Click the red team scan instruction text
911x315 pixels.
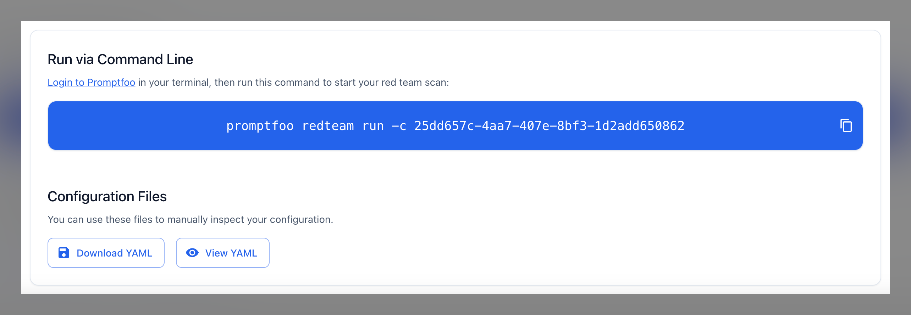tap(248, 82)
